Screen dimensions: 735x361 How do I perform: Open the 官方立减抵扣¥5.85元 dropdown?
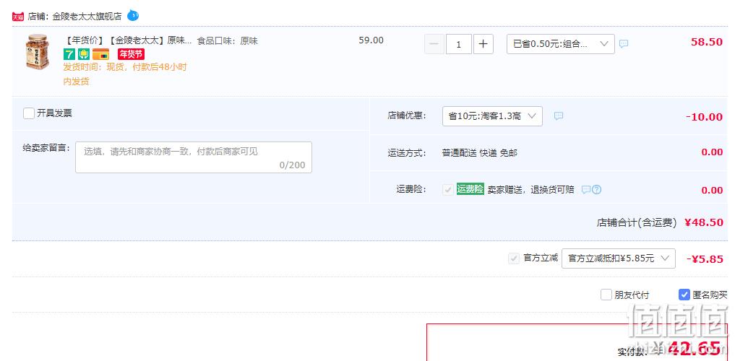pyautogui.click(x=618, y=258)
